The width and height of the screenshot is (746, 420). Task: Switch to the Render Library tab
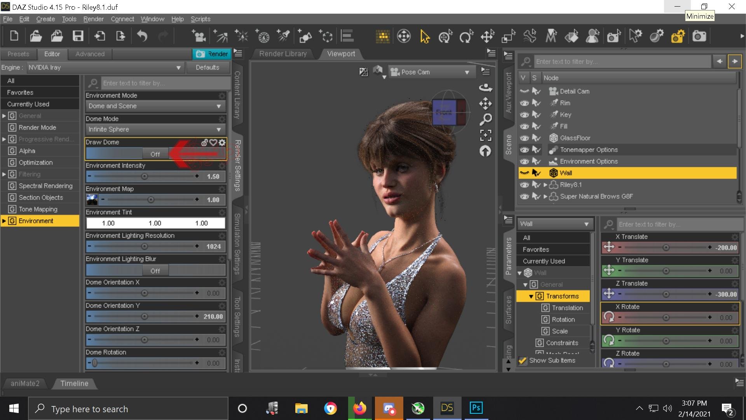pyautogui.click(x=283, y=54)
